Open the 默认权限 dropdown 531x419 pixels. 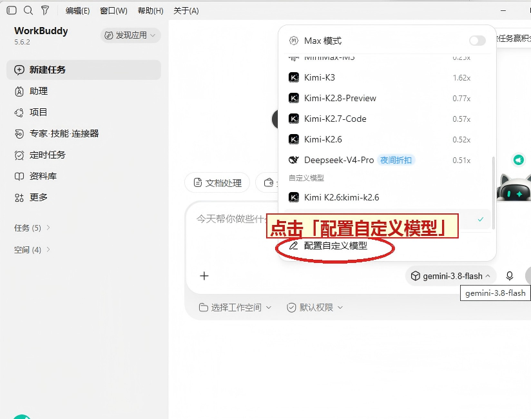click(315, 307)
